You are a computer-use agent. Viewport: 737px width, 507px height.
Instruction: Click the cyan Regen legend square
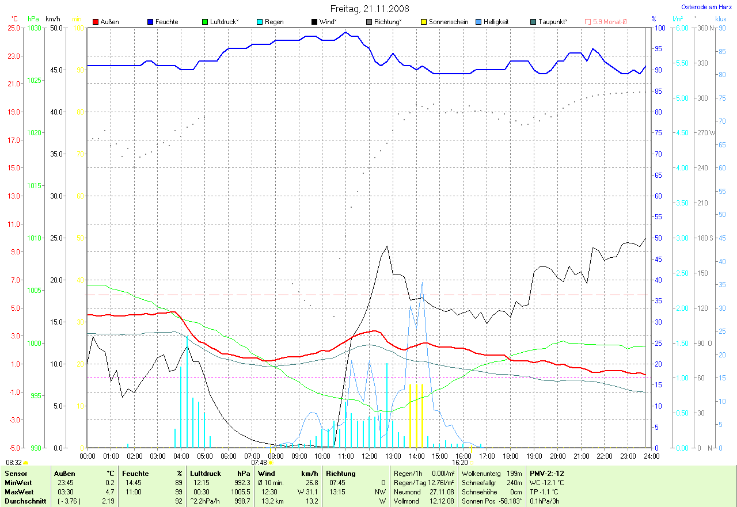tap(260, 22)
